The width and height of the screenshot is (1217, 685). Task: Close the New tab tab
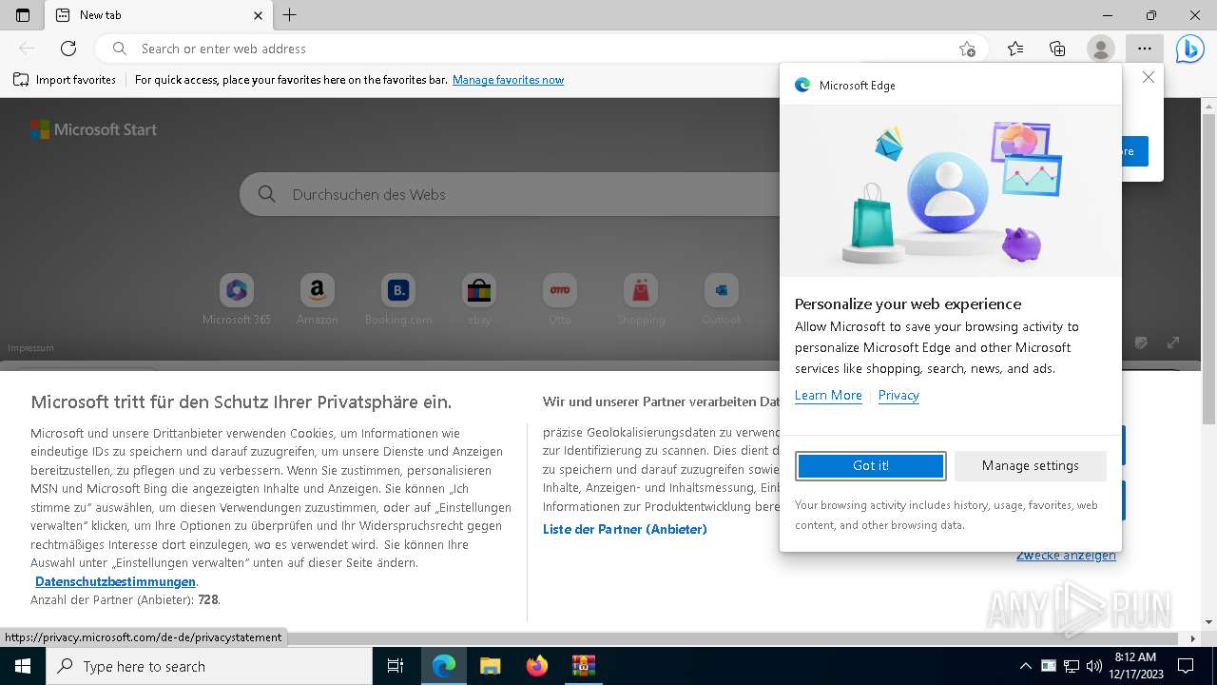(x=259, y=15)
